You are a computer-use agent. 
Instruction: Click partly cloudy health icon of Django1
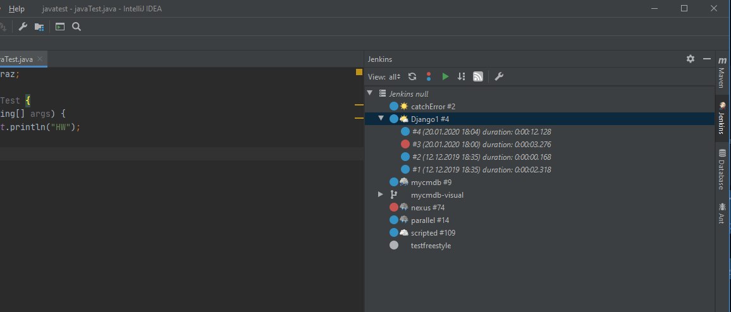coord(403,119)
